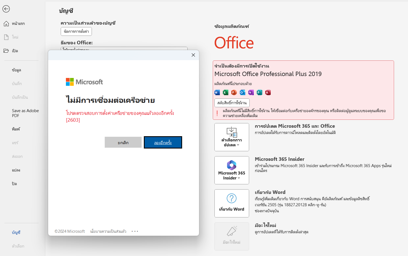Click the Excel app icon

226,92
